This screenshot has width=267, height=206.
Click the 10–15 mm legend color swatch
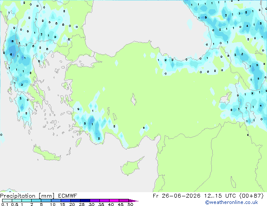(56, 201)
